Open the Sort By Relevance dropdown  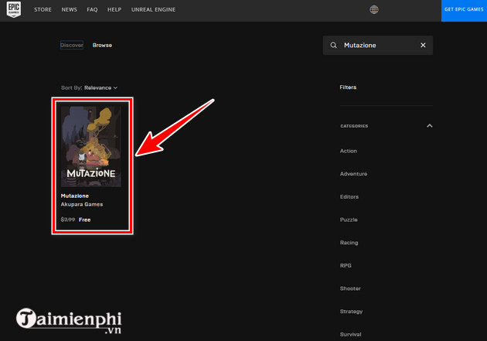(90, 88)
